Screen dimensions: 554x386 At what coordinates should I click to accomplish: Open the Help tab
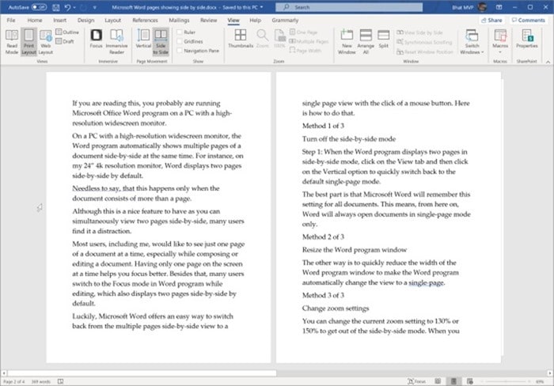[255, 20]
